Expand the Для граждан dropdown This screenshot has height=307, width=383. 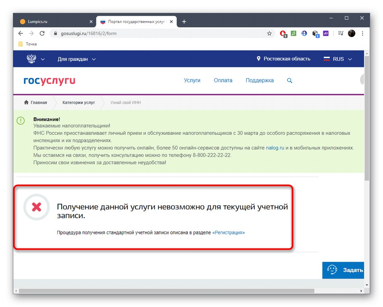94,59
